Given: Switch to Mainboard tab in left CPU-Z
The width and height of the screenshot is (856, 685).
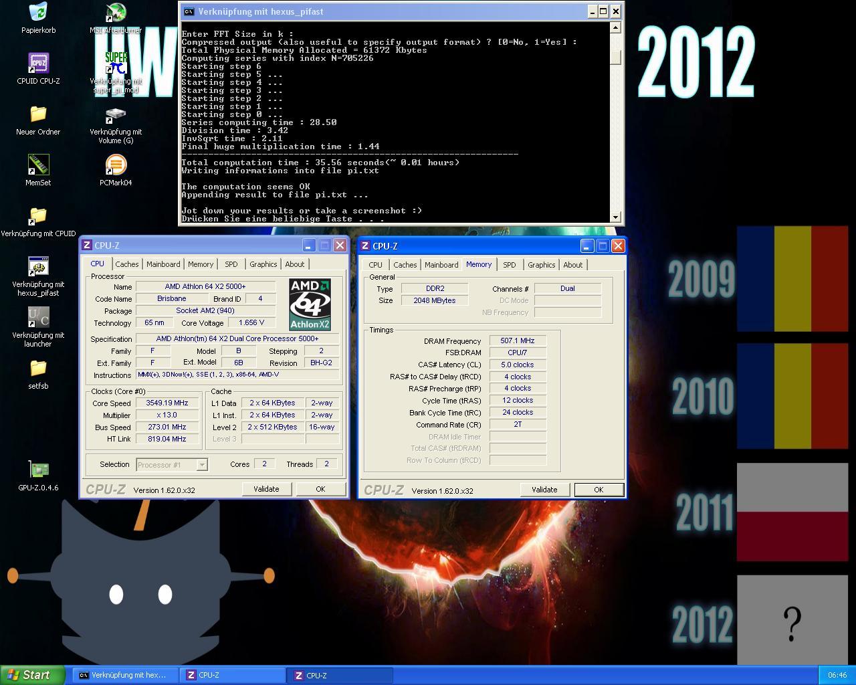Looking at the screenshot, I should coord(163,264).
